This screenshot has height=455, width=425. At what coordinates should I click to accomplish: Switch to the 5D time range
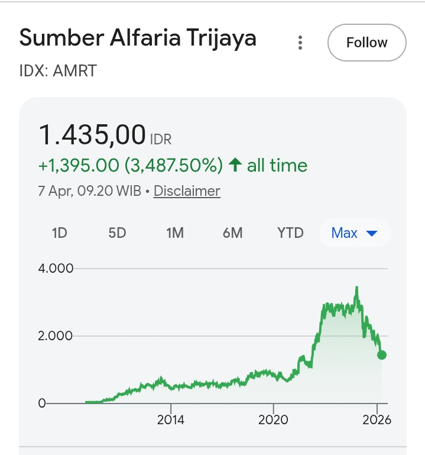click(x=117, y=233)
